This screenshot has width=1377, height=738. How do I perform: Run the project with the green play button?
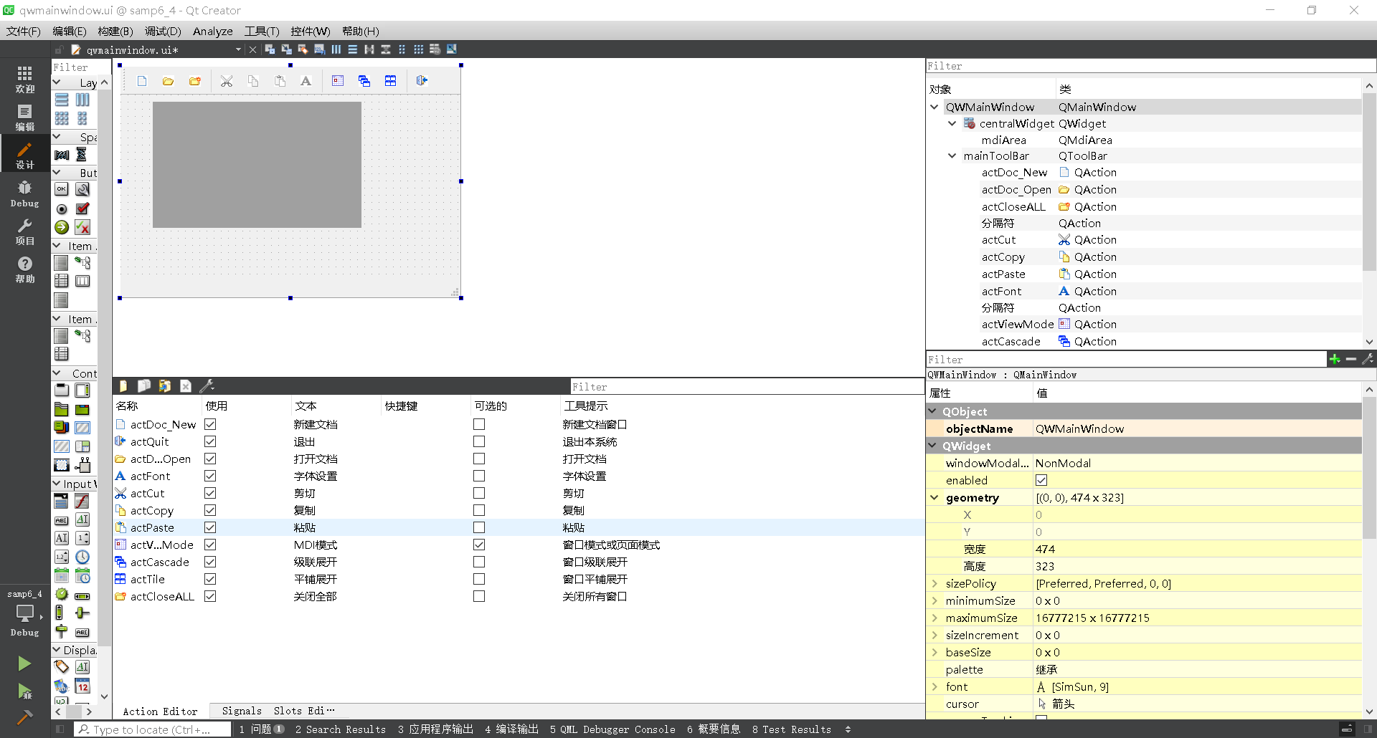(x=24, y=663)
